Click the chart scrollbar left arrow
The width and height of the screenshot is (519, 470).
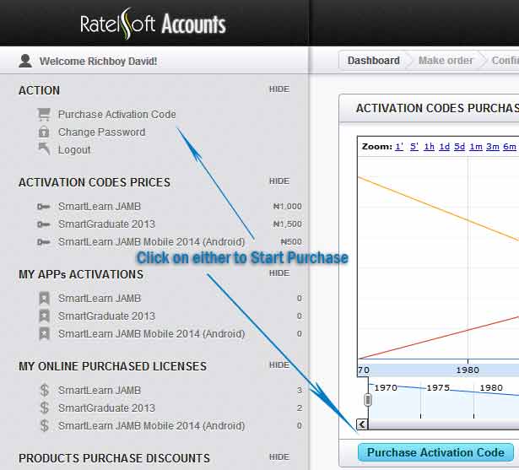(363, 424)
